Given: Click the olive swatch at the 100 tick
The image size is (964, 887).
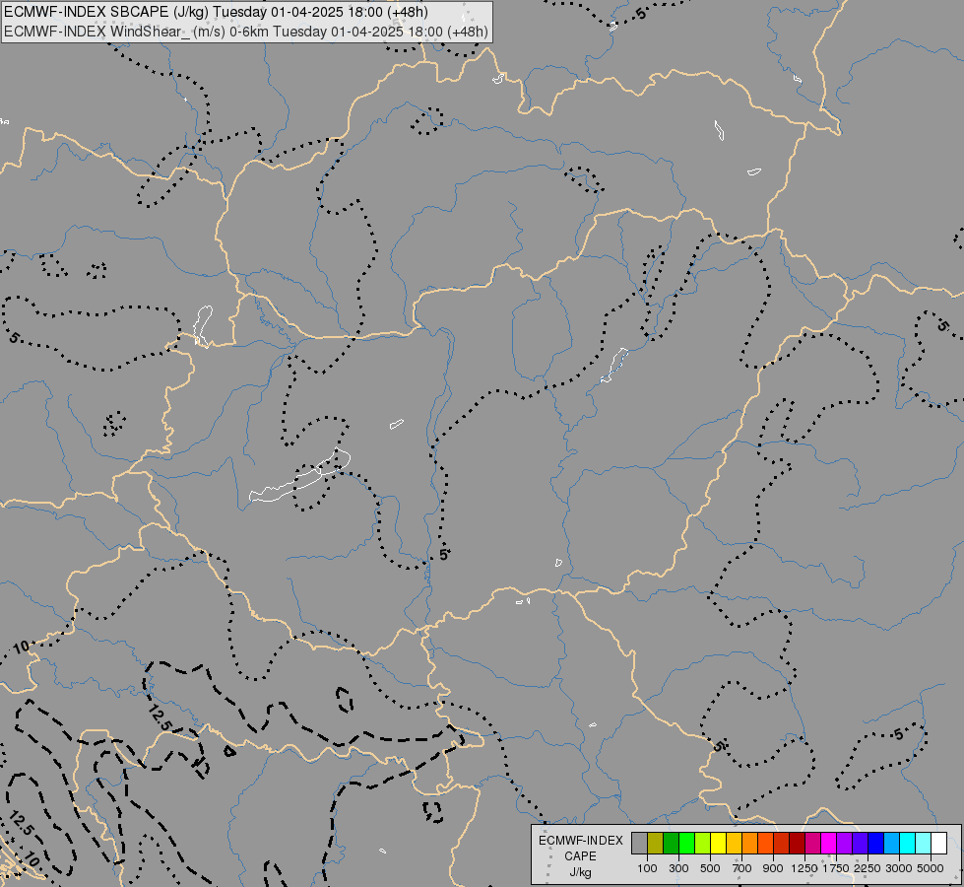Looking at the screenshot, I should (x=656, y=843).
